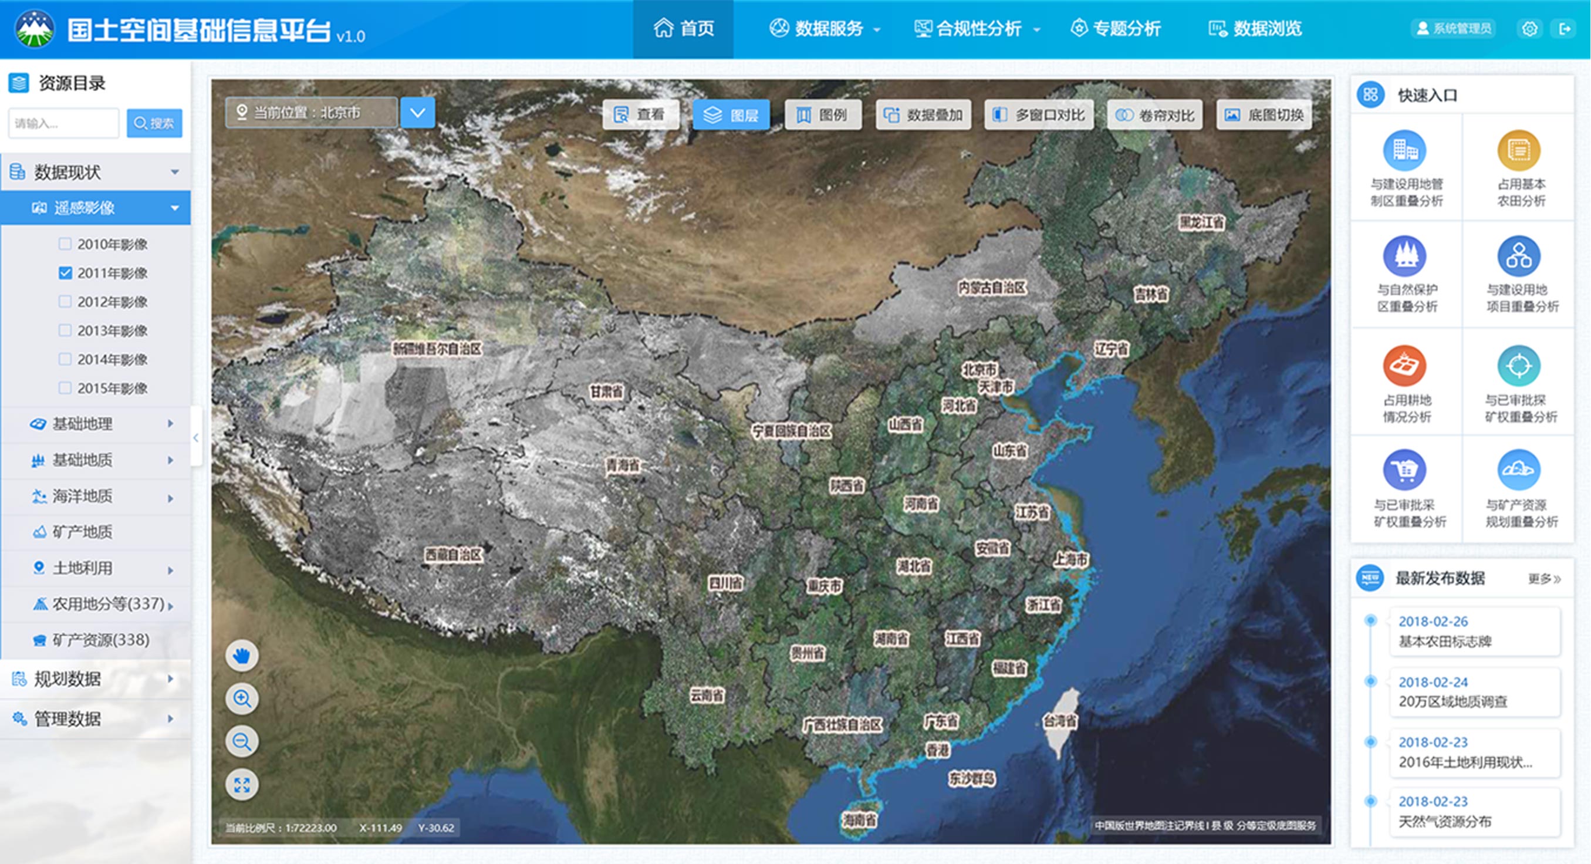Click the resource search input field
This screenshot has height=864, width=1591.
(x=63, y=123)
